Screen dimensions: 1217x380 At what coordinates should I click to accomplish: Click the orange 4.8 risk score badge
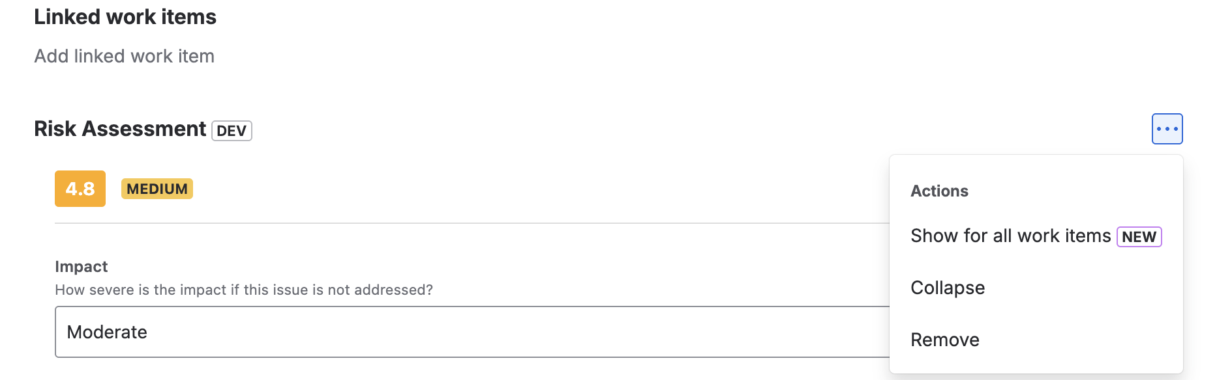click(x=80, y=189)
